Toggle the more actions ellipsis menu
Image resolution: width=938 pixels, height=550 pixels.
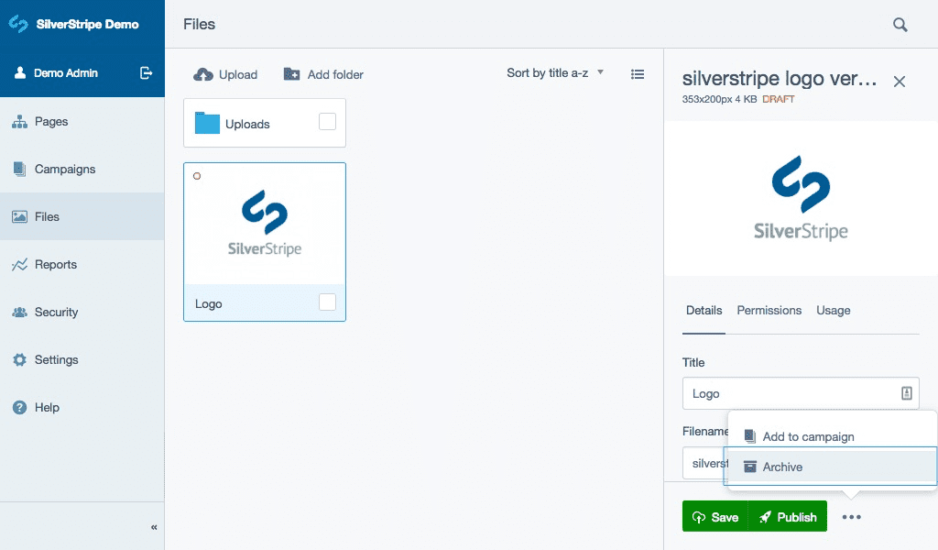(852, 517)
